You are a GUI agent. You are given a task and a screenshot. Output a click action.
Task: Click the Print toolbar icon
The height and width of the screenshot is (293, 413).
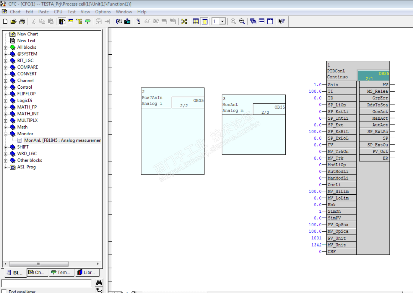[x=22, y=21]
